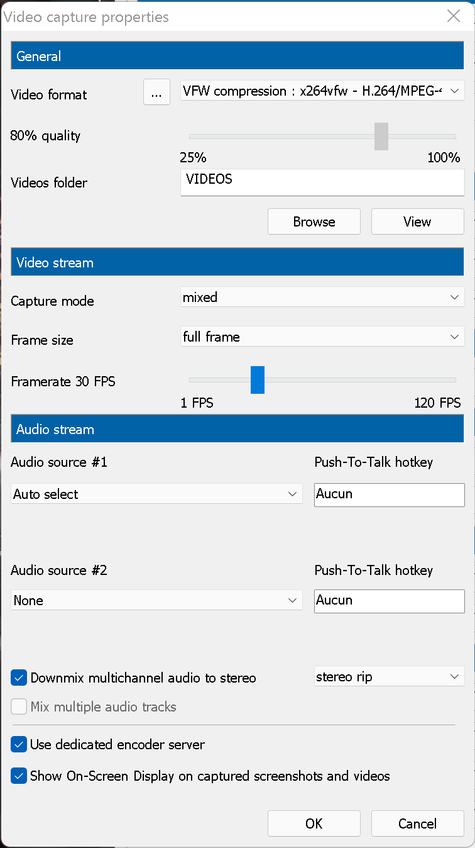Click the video format '...' settings button
This screenshot has height=848, width=475.
pyautogui.click(x=156, y=92)
